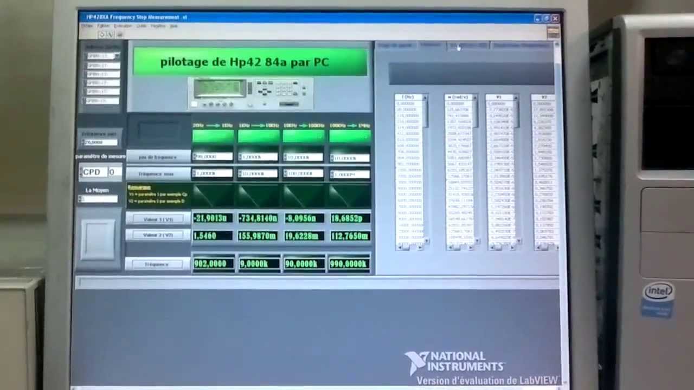The width and height of the screenshot is (694, 390).
Task: Select the 18,6852p V1 value
Action: coord(350,218)
